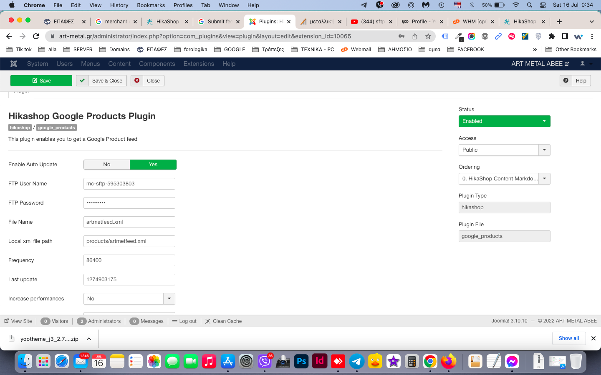
Task: Open the Joomla Components menu
Action: pyautogui.click(x=157, y=64)
